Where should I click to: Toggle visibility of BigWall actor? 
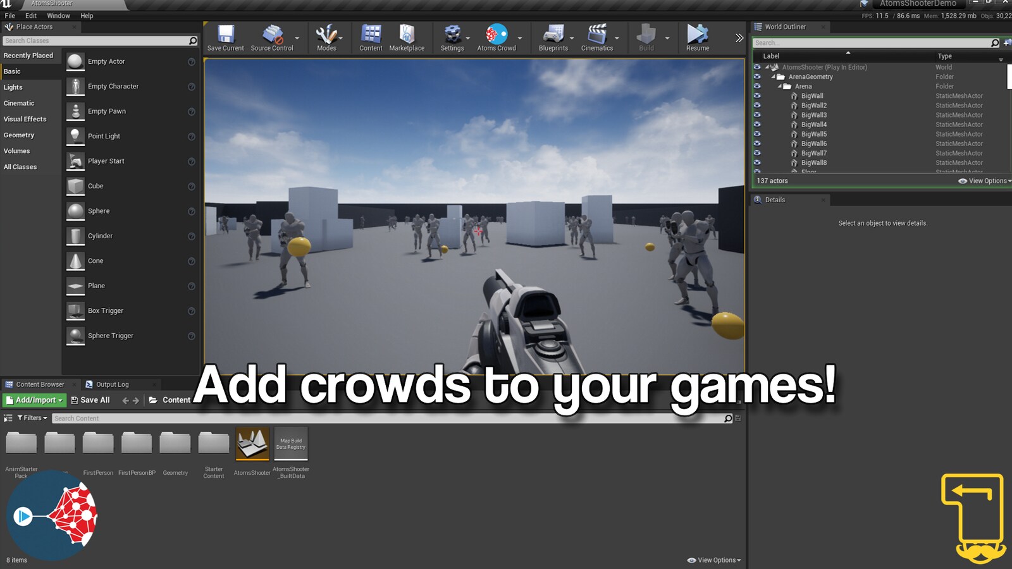pos(757,95)
